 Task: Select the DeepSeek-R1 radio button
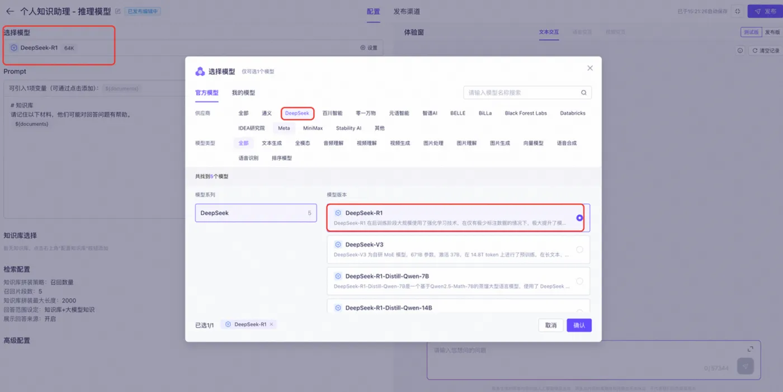point(579,218)
